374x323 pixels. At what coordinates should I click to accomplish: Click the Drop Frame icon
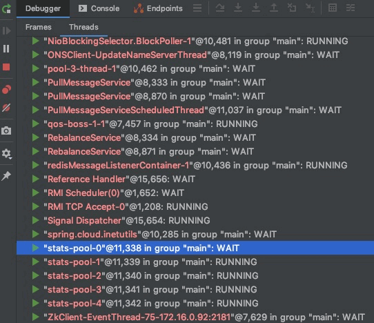[291, 8]
